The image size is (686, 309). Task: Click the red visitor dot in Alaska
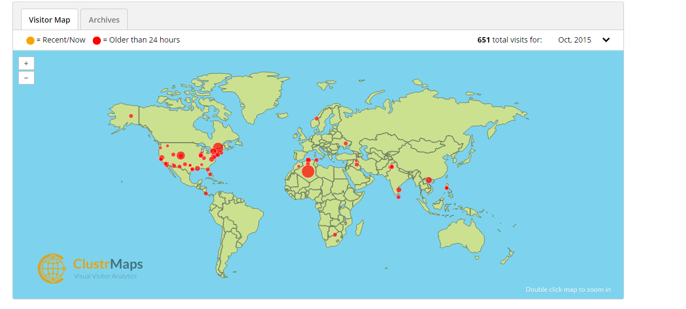point(131,116)
